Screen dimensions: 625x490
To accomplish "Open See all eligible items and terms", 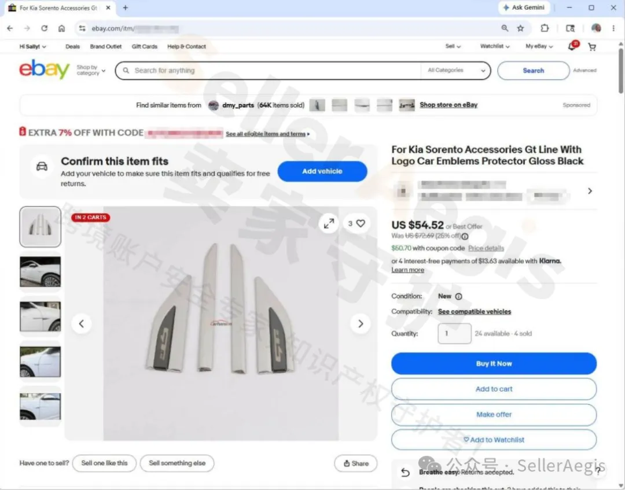I will [x=267, y=134].
